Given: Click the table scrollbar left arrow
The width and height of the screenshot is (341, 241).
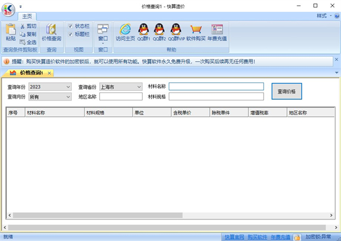Looking at the screenshot, I should point(10,215).
